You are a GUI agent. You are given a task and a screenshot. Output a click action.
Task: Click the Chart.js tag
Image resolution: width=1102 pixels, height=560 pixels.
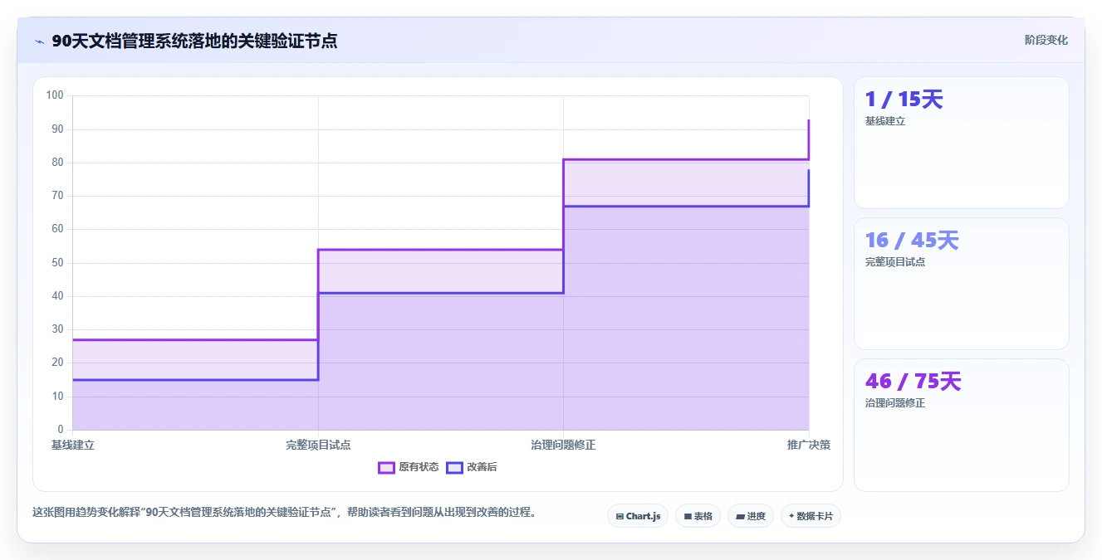pos(638,516)
